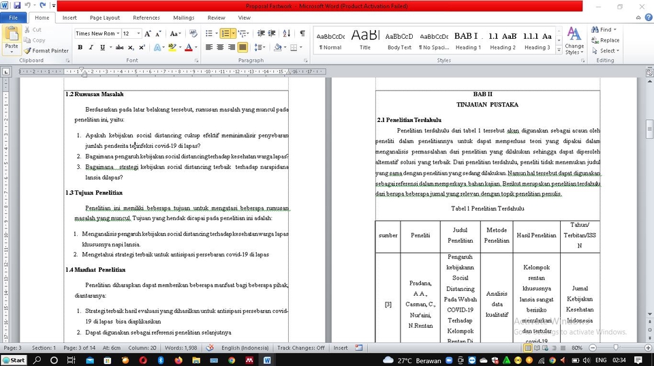Click the Multilevel List icon
654x366 pixels.
click(241, 33)
